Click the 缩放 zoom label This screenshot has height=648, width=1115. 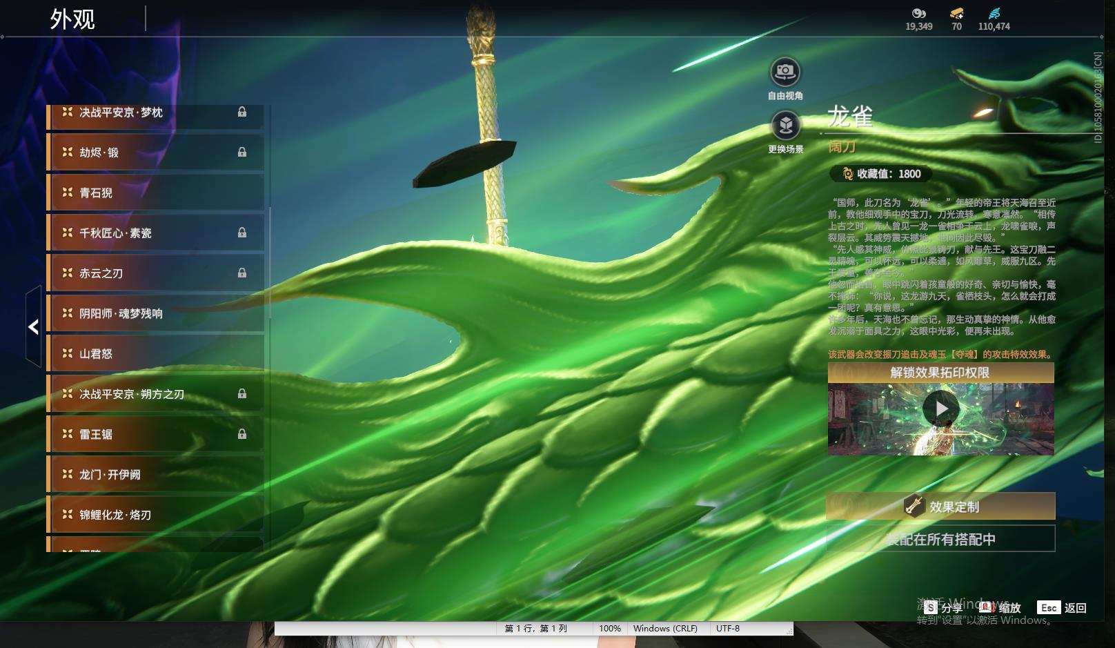click(x=1009, y=608)
